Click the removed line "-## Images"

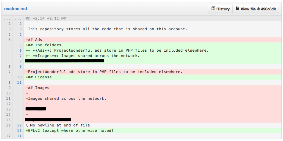(x=37, y=88)
